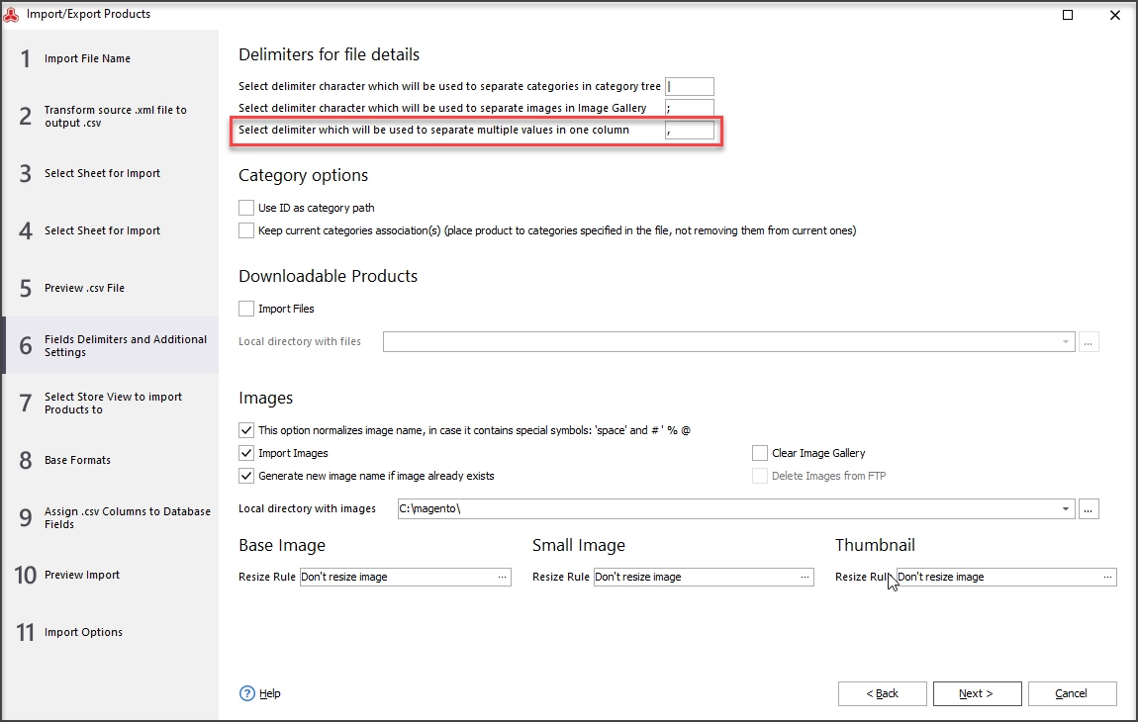Click the app logo in title bar
Screen dimensions: 1138x722
coord(11,15)
